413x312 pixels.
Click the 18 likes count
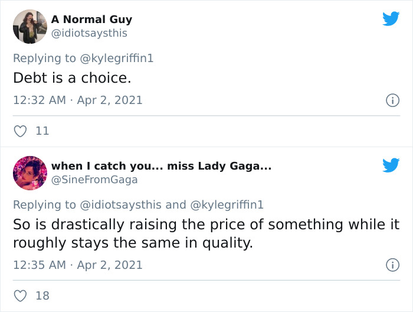[x=42, y=296]
